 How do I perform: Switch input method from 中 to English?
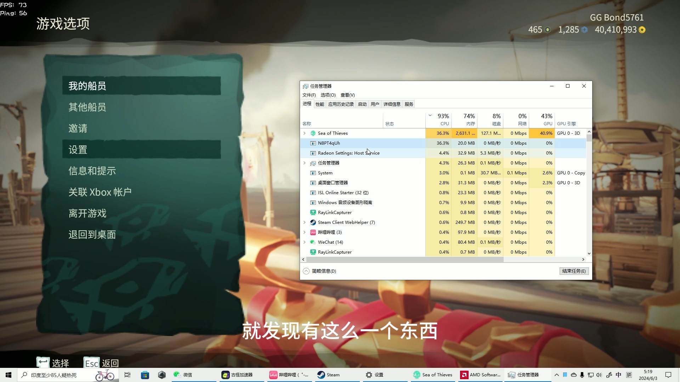point(618,375)
